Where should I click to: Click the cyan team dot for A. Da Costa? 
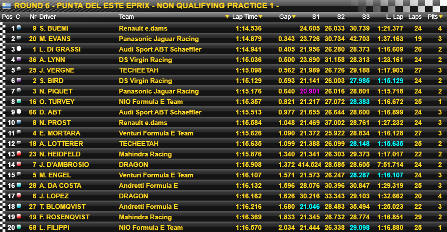(19, 185)
